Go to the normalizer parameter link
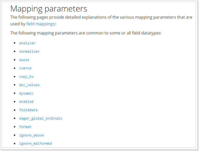The image size is (199, 151). pos(29,52)
